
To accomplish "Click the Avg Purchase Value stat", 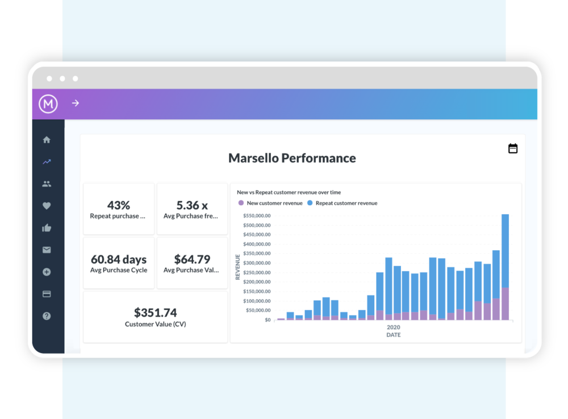I will click(192, 263).
